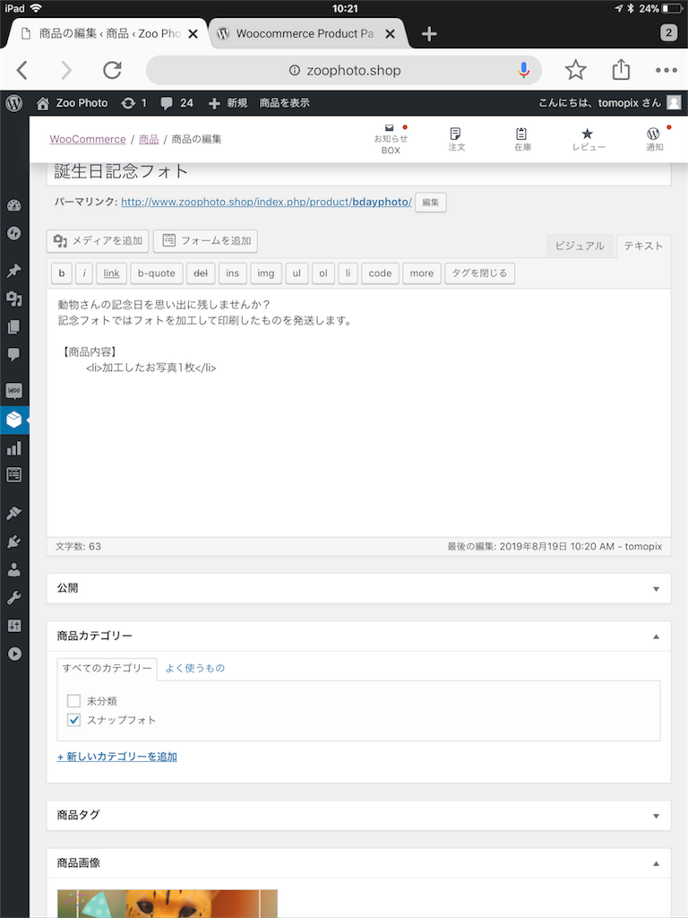Open Products sidebar box icon
This screenshot has width=688, height=918.
tap(14, 420)
